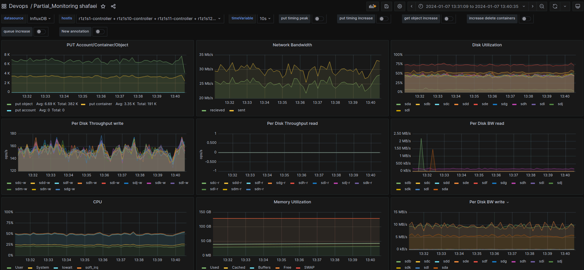The image size is (584, 270).
Task: Click the put object legend color swatch
Action: tap(9, 104)
